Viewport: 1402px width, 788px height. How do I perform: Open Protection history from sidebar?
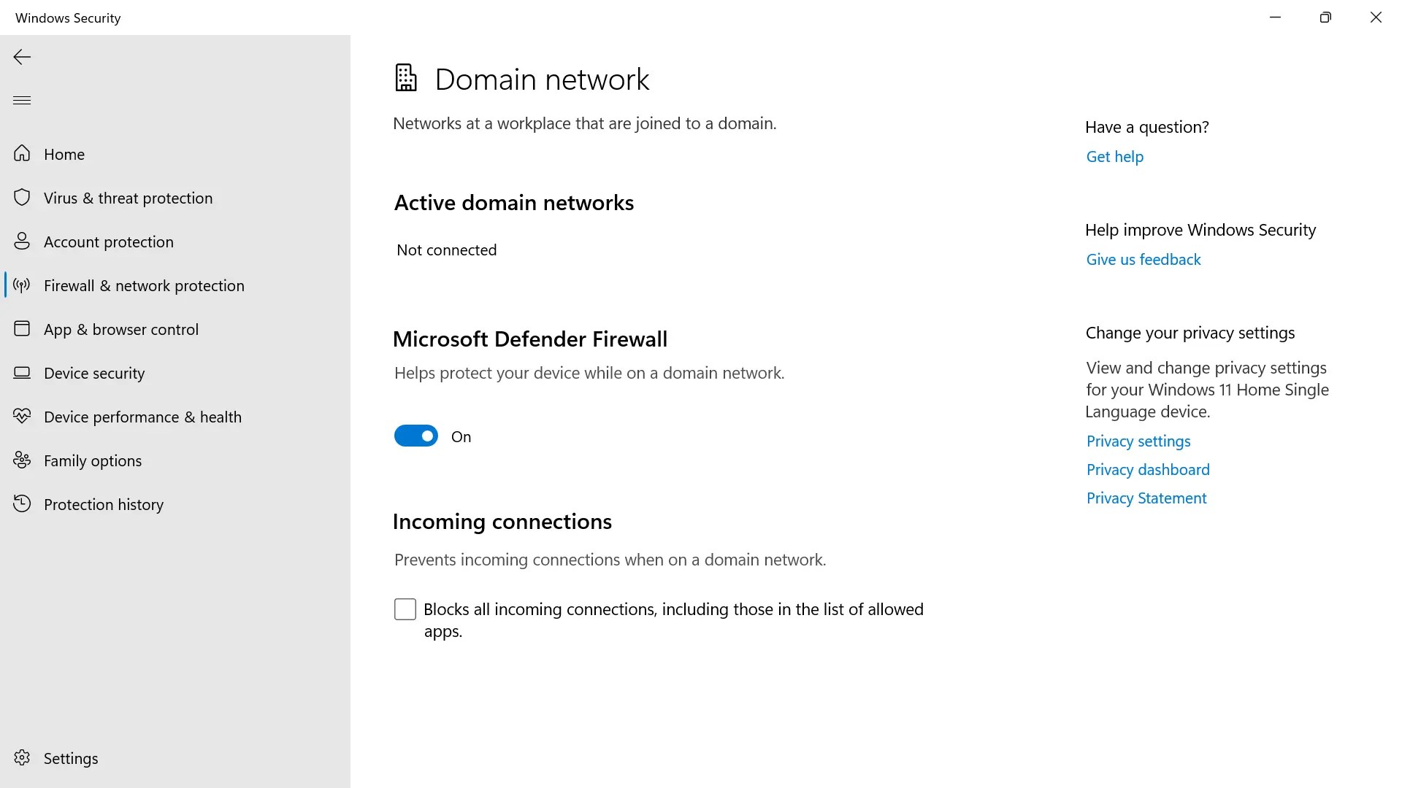pos(103,504)
